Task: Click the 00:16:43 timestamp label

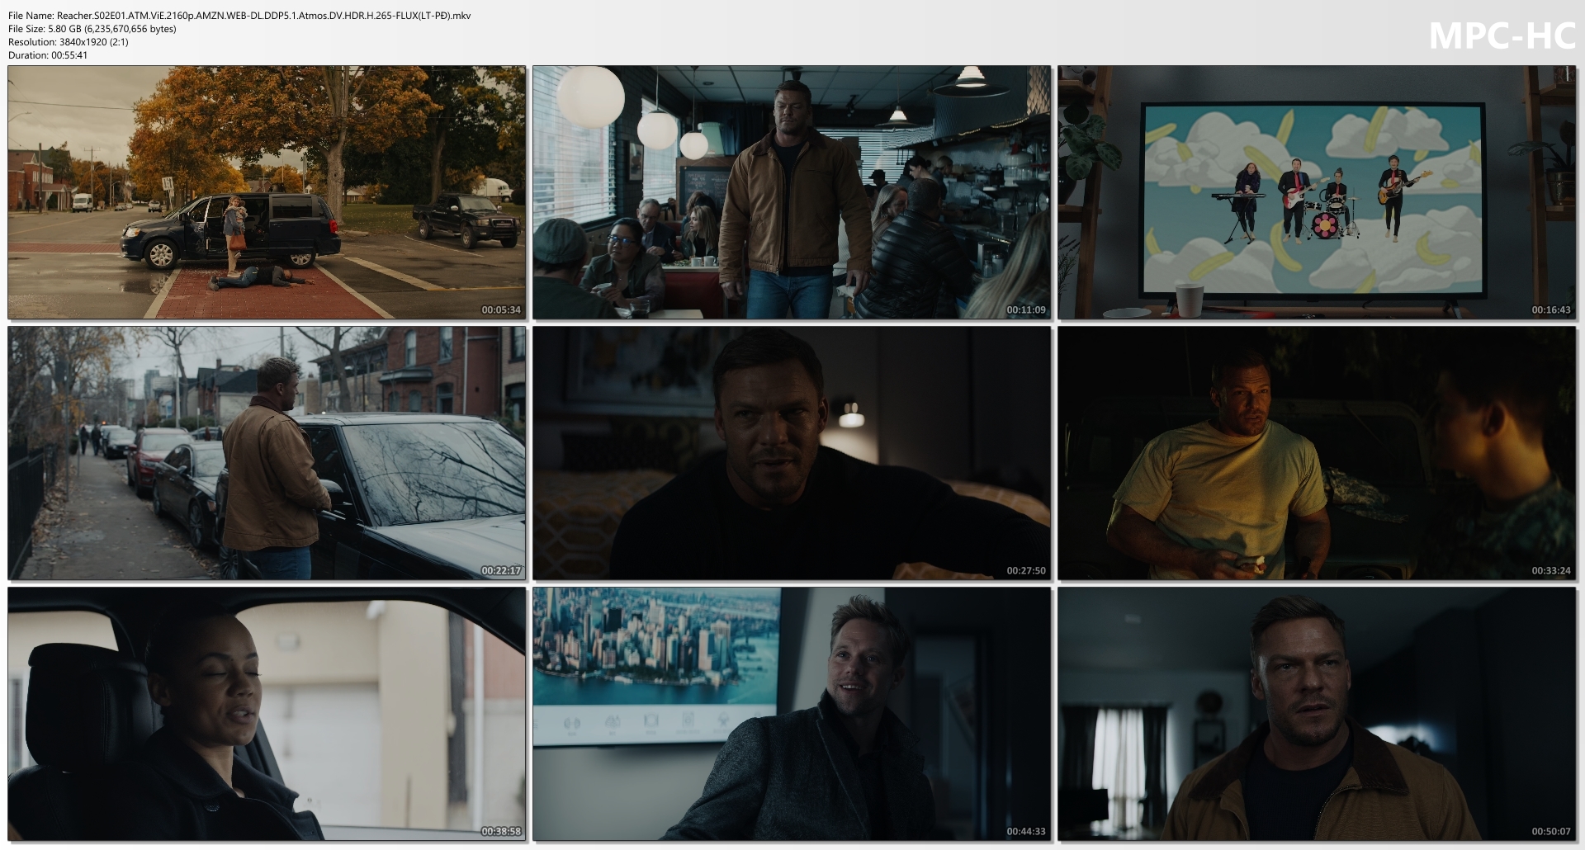Action: point(1551,310)
